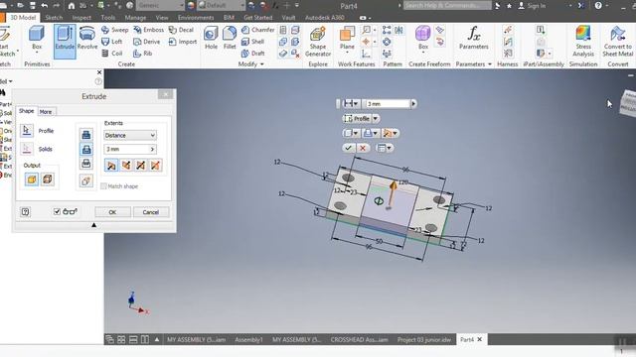Switch to the Shape tab

[27, 111]
